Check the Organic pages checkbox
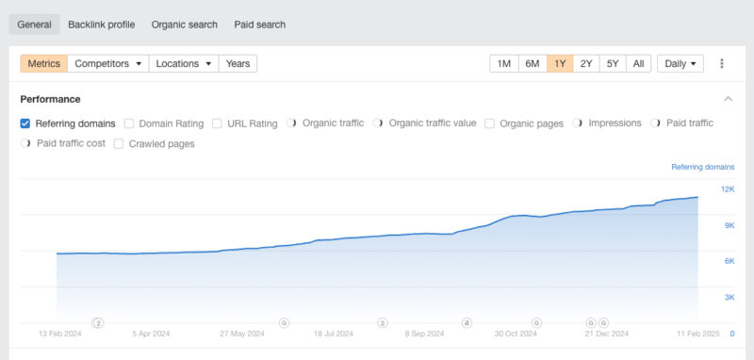The image size is (754, 360). point(489,123)
